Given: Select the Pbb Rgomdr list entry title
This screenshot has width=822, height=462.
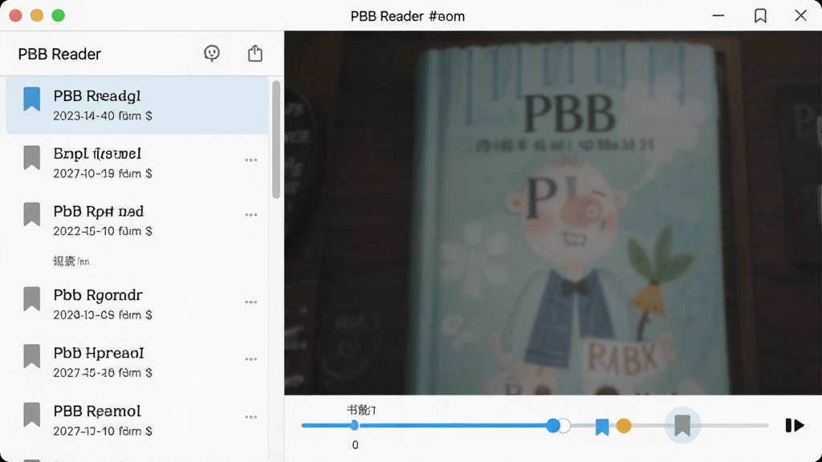Looking at the screenshot, I should click(x=98, y=295).
